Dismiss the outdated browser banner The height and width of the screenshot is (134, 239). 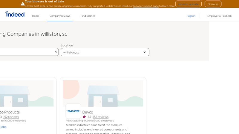(x=213, y=4)
